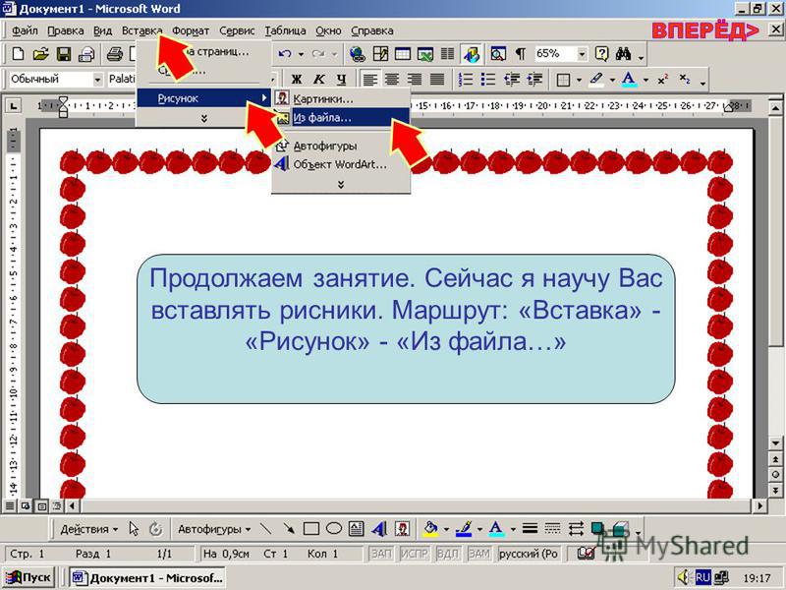The width and height of the screenshot is (786, 590).
Task: Expand the Рисунок submenu chevron
Action: tap(341, 185)
